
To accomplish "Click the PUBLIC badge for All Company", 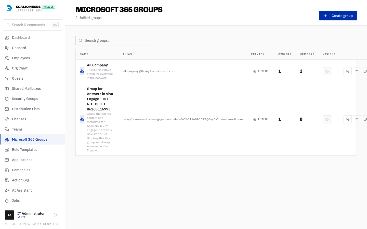I will [x=260, y=71].
